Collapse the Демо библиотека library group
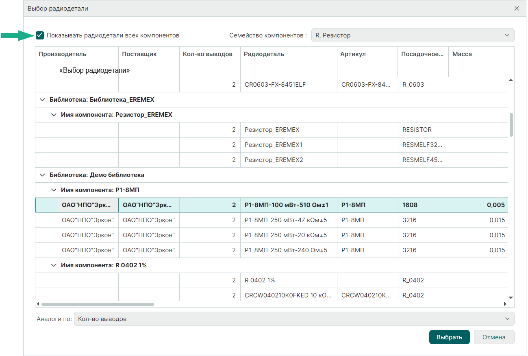Screen dimensions: 528x356 pyautogui.click(x=42, y=175)
